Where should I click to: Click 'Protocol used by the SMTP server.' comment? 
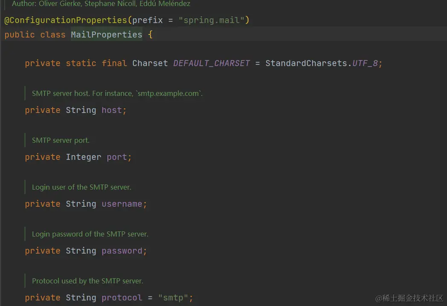tap(87, 281)
